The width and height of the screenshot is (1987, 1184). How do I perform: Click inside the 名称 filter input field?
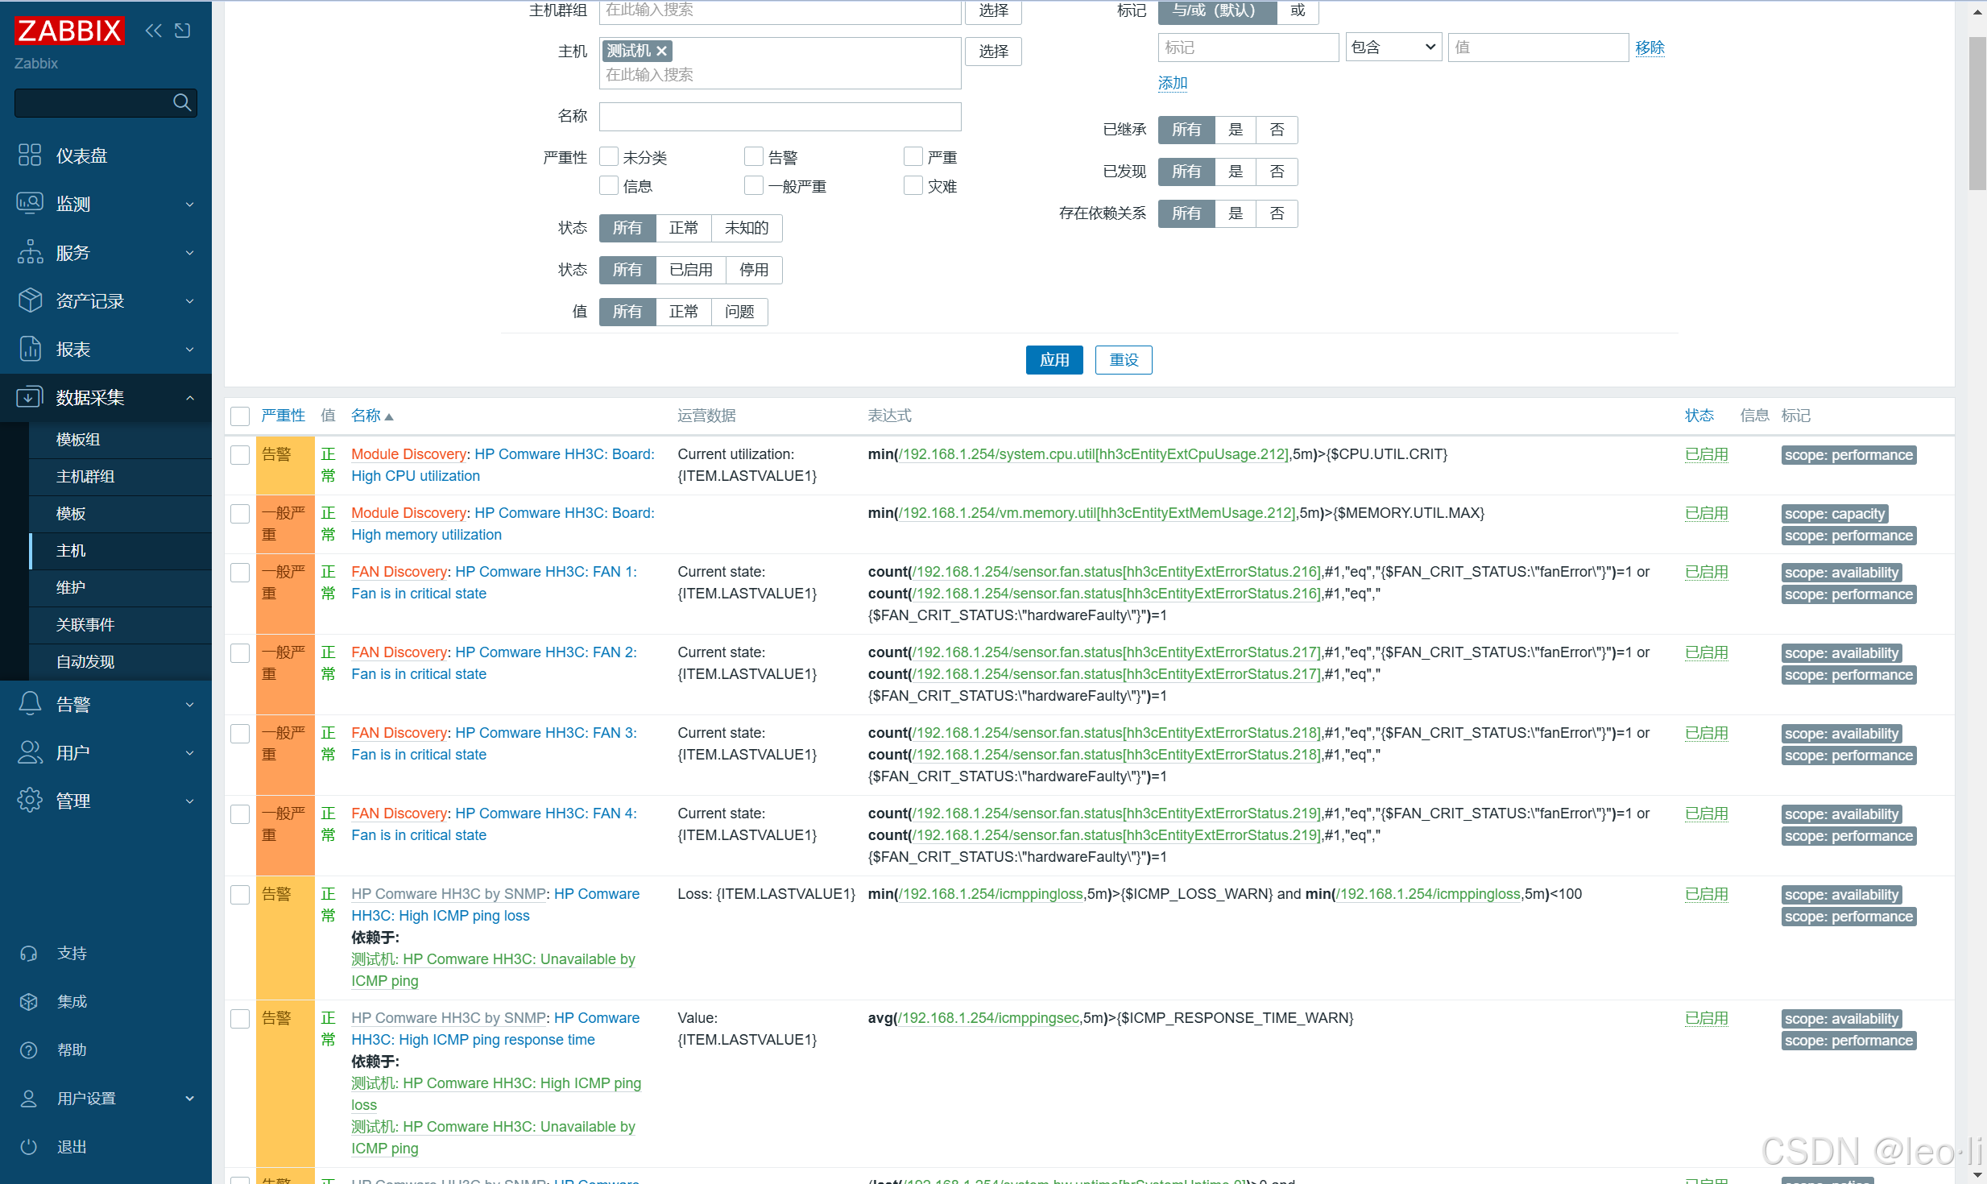click(x=779, y=116)
